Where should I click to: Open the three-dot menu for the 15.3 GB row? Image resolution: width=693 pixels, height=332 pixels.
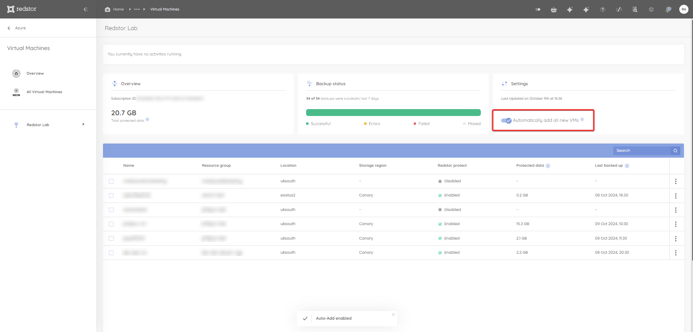(x=676, y=224)
